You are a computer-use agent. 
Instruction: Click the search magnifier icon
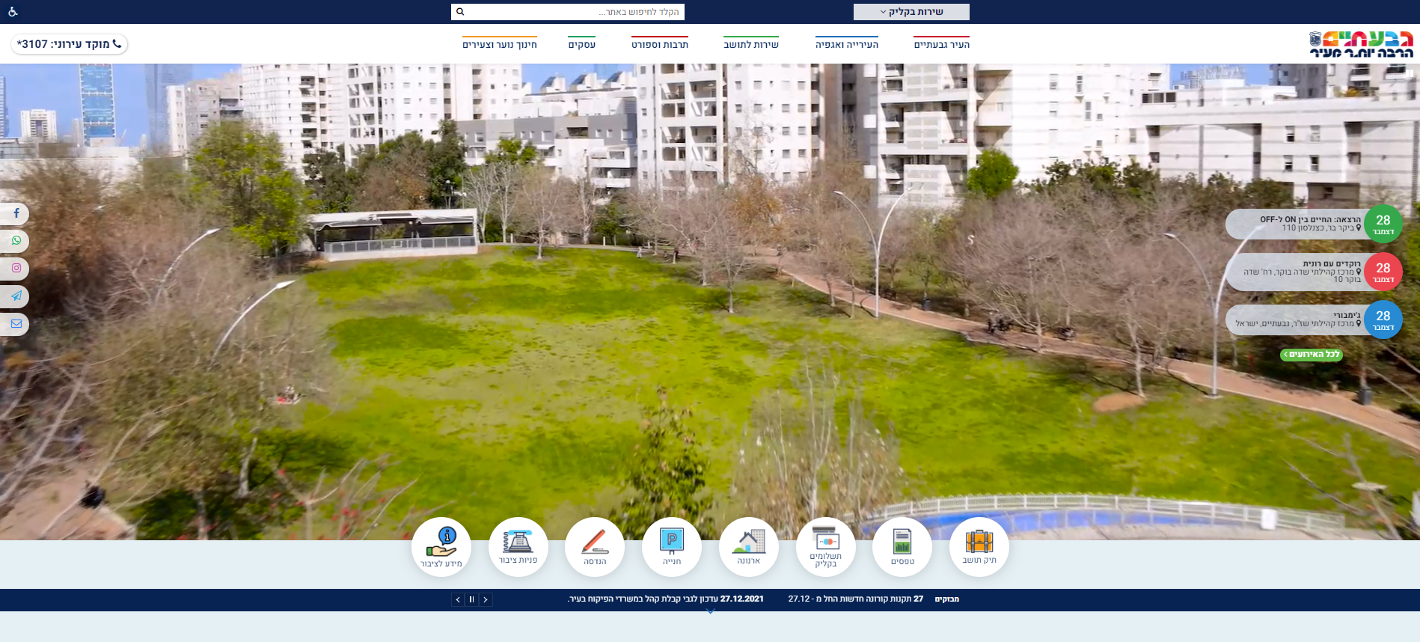click(x=460, y=12)
